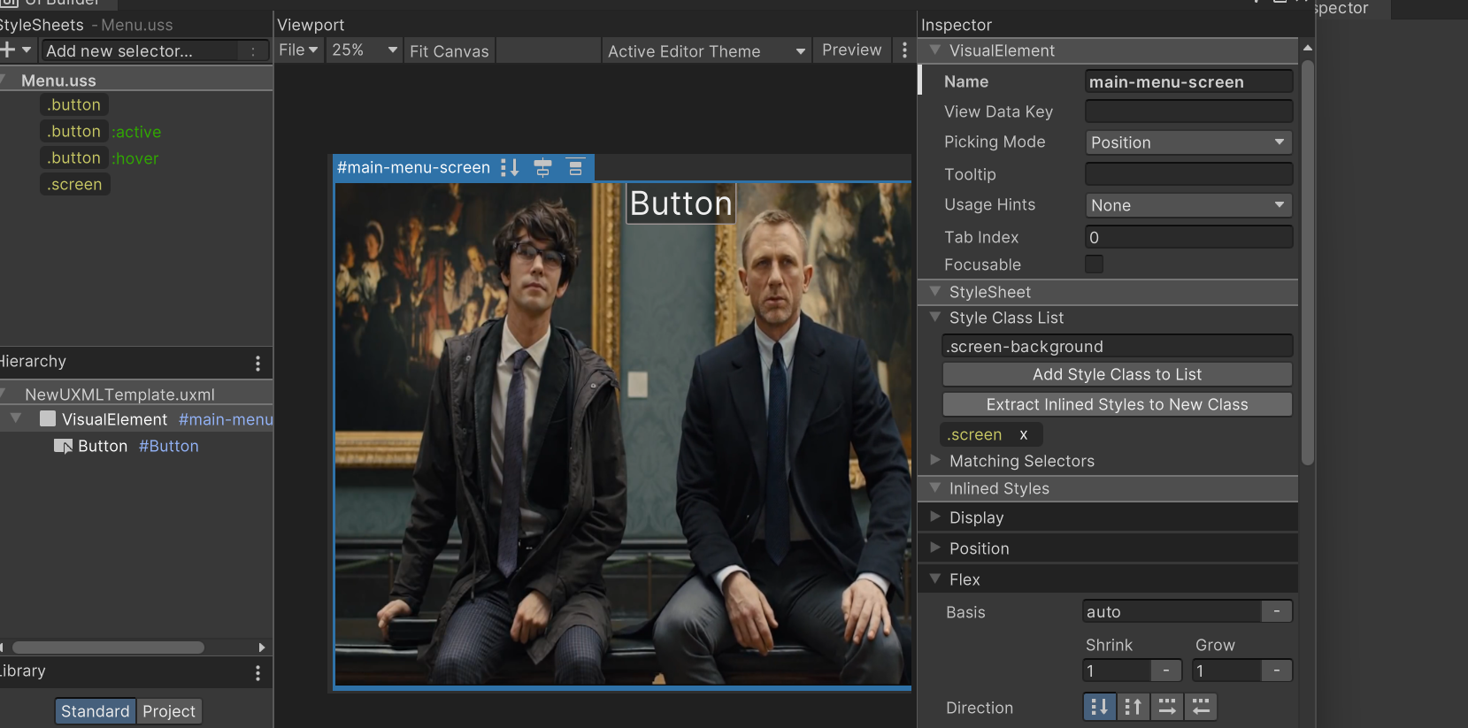
Task: Open the Library panel options menu
Action: tap(257, 672)
